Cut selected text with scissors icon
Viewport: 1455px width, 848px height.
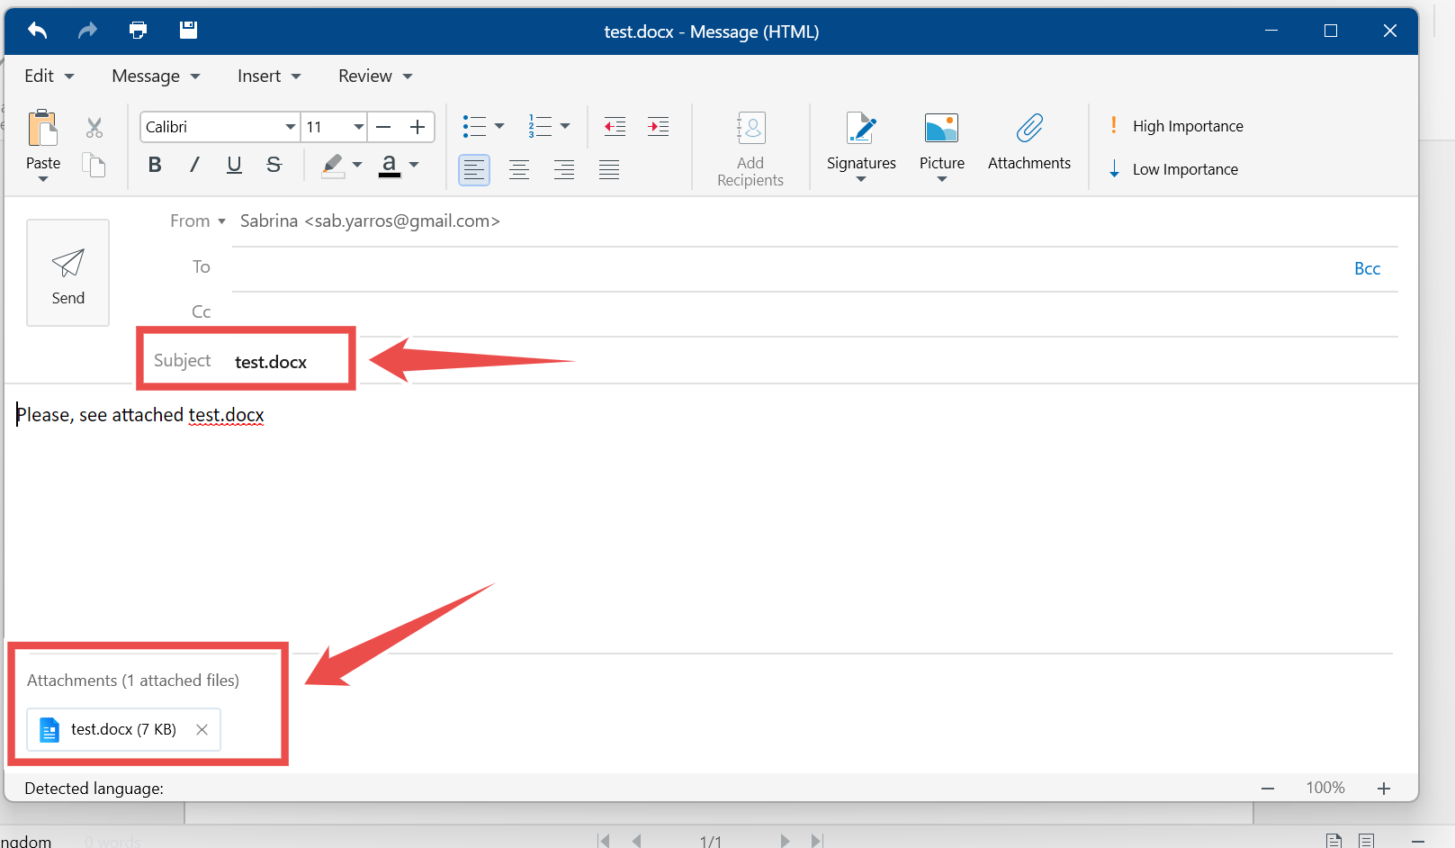pyautogui.click(x=94, y=127)
